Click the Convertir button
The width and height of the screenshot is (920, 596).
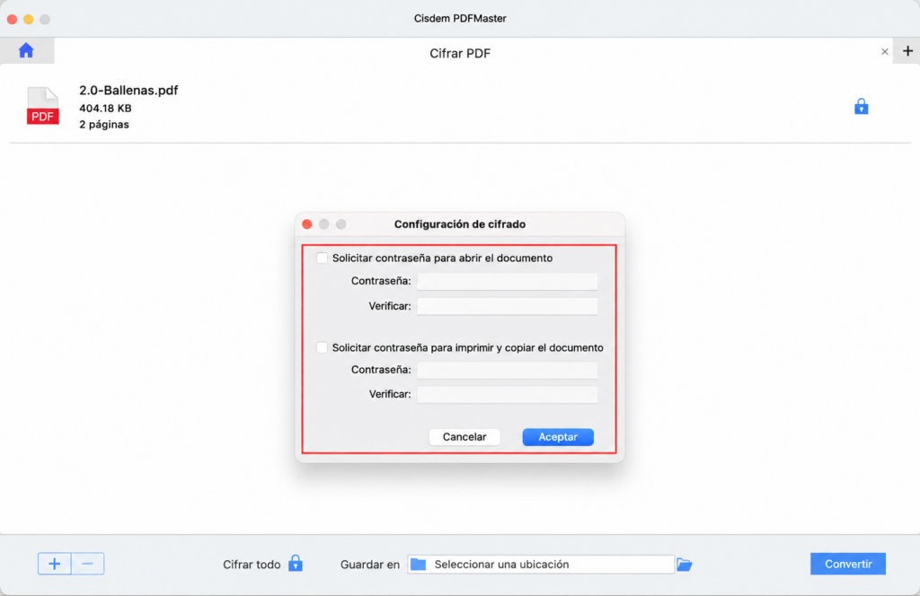click(848, 564)
